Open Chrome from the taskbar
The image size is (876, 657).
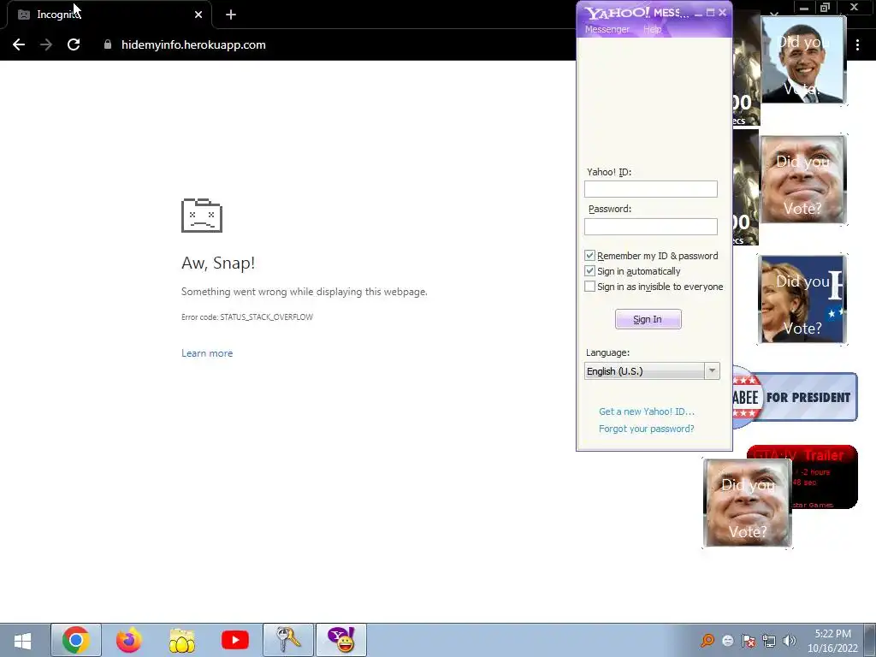click(76, 640)
